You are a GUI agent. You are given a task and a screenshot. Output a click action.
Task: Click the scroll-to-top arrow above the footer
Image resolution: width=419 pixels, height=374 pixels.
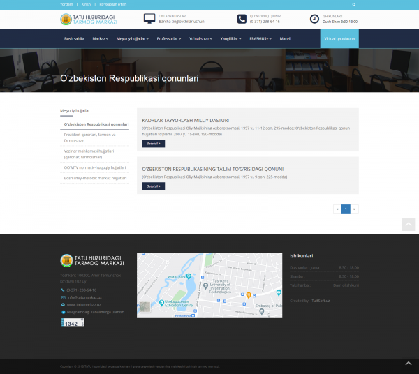coord(409,224)
